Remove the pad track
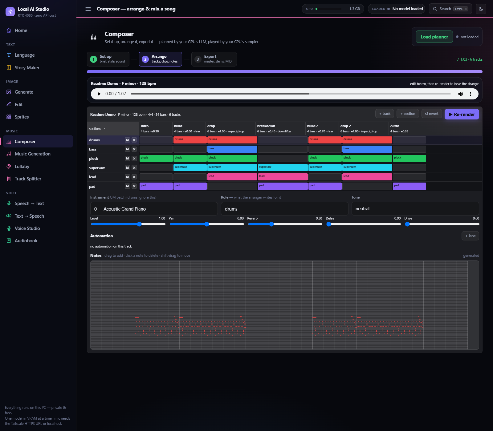The image size is (493, 431). coord(134,186)
